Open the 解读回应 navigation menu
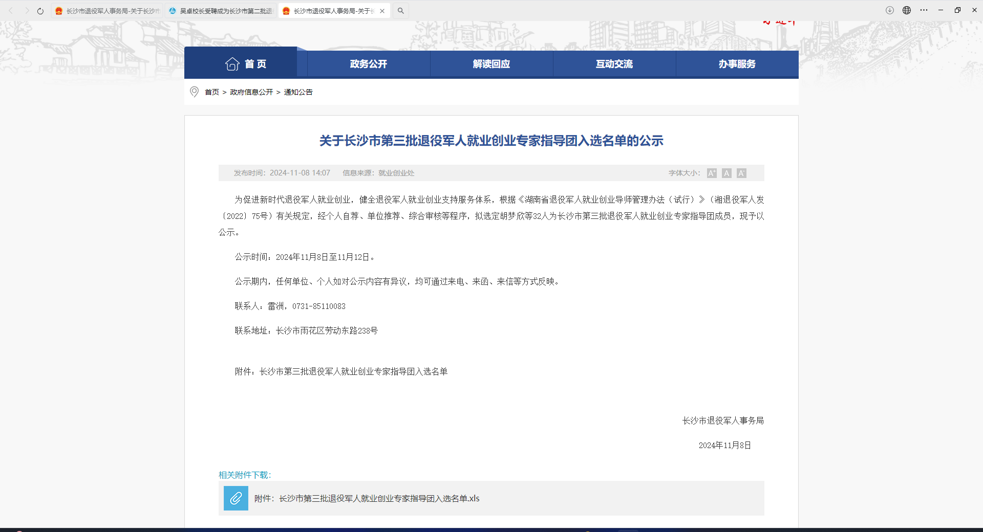983x532 pixels. click(491, 64)
